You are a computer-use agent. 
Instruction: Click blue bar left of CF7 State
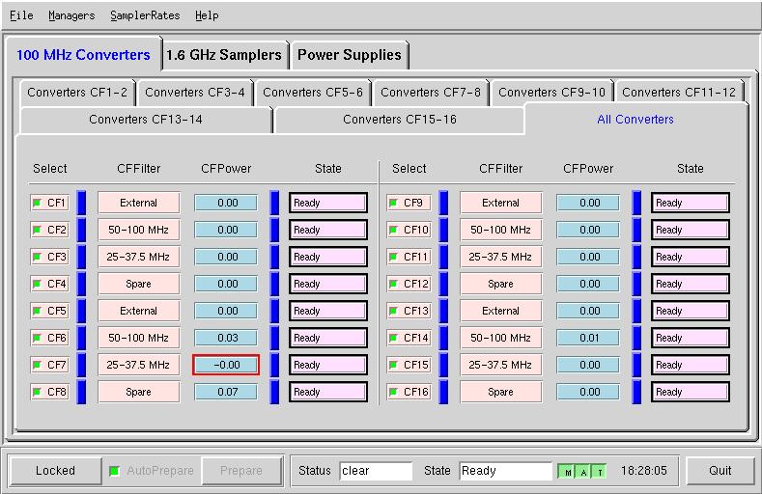274,365
